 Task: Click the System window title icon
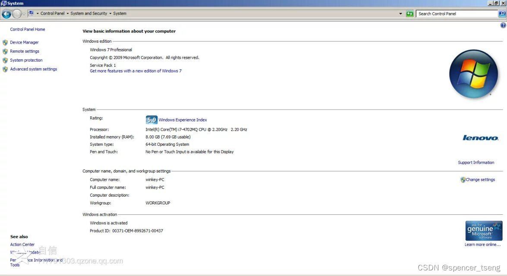tap(3, 3)
